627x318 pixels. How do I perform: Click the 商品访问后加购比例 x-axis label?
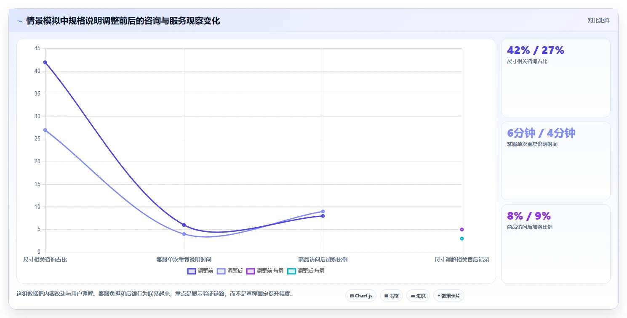323,260
